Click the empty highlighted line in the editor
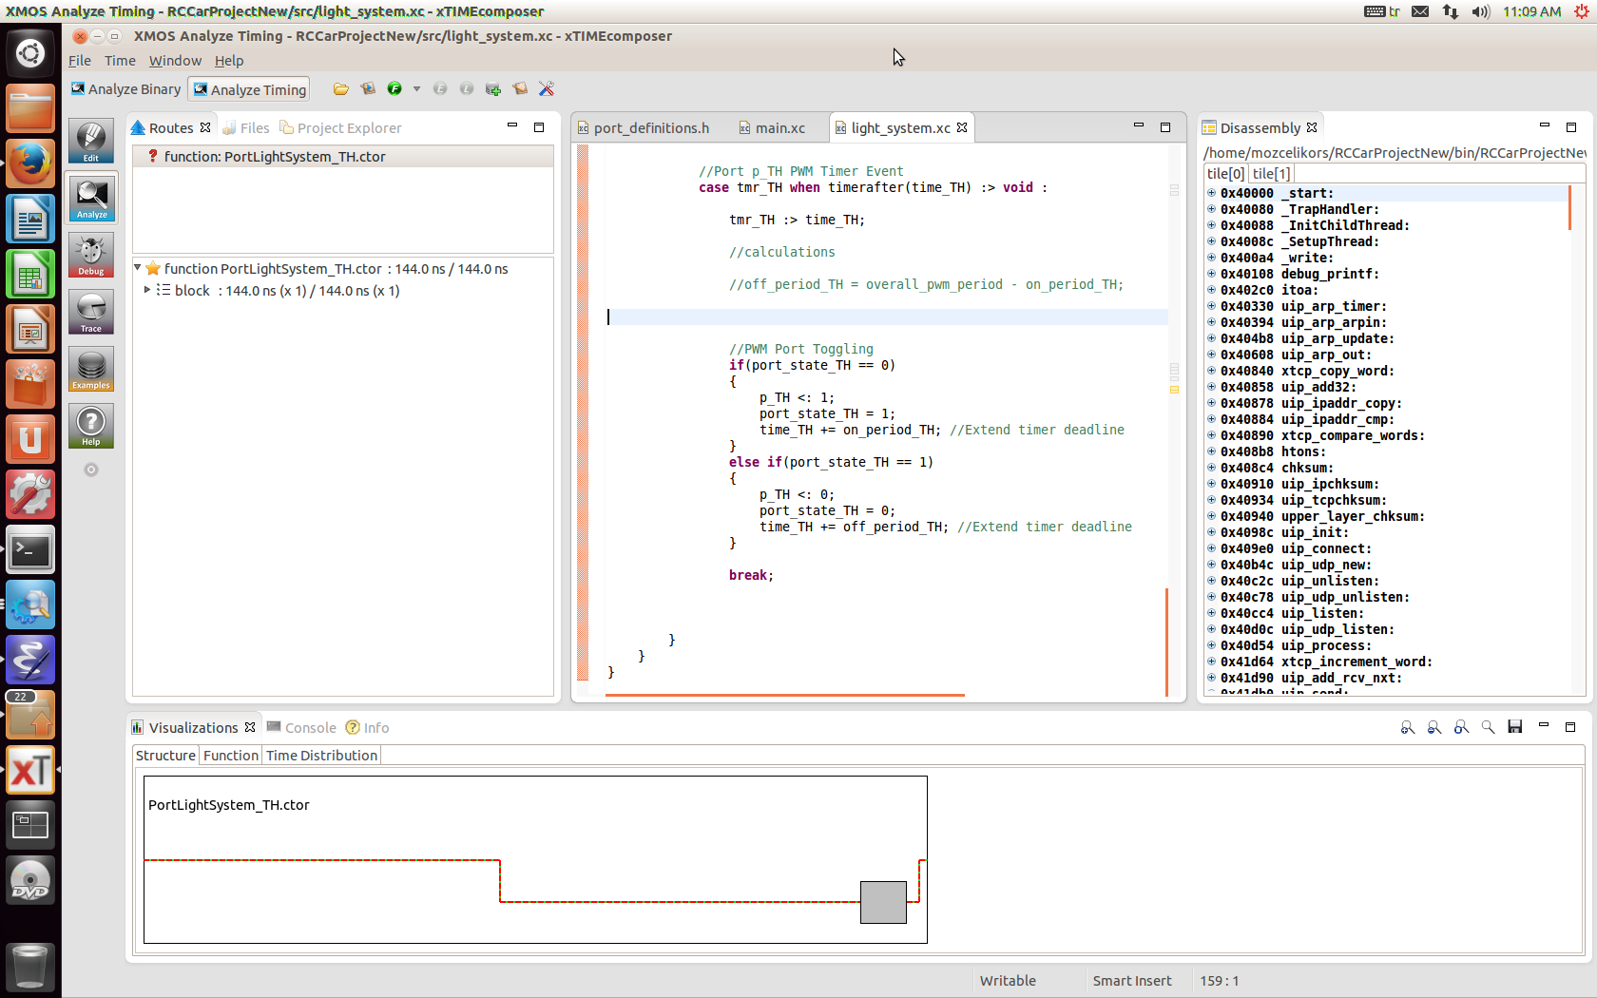Screen dimensions: 1597x998 coord(887,317)
